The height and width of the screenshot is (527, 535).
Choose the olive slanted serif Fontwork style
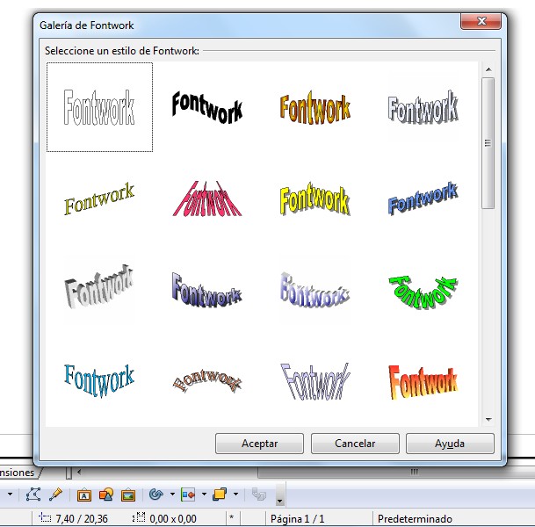[99, 199]
